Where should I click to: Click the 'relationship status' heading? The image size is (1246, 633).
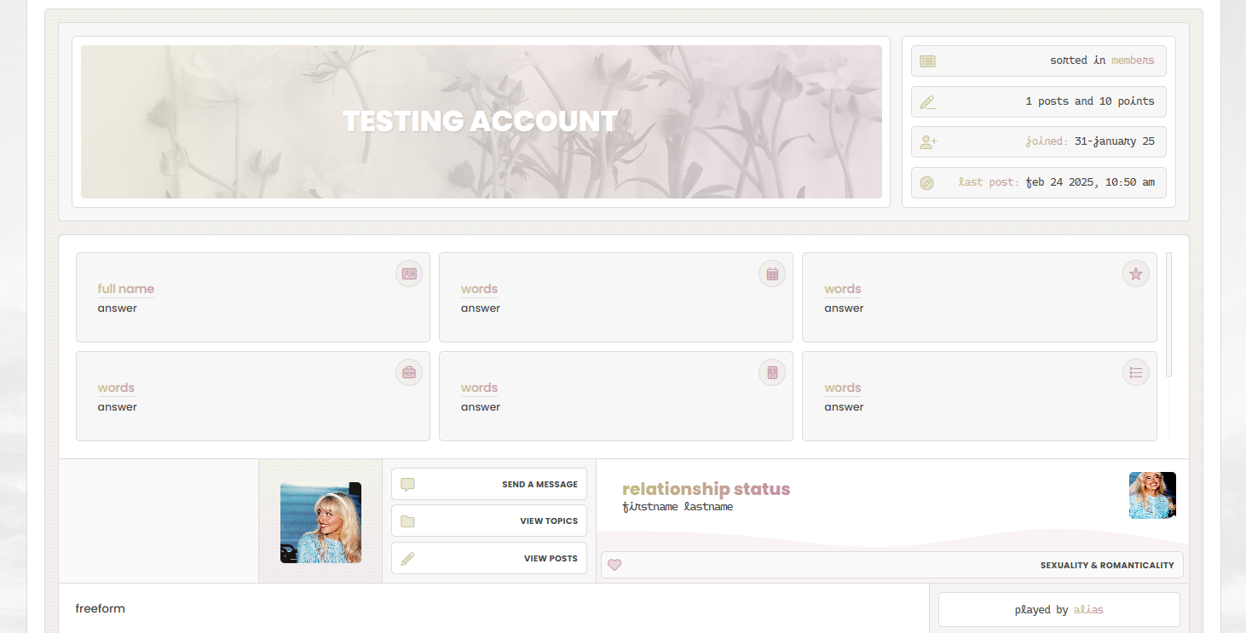707,489
